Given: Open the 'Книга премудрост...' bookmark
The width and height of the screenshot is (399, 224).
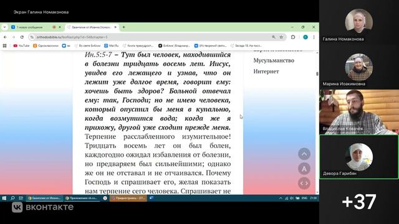Looking at the screenshot, I should tap(138, 45).
